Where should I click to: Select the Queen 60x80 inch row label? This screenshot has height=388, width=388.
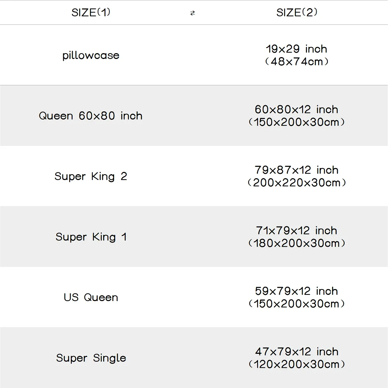click(91, 116)
